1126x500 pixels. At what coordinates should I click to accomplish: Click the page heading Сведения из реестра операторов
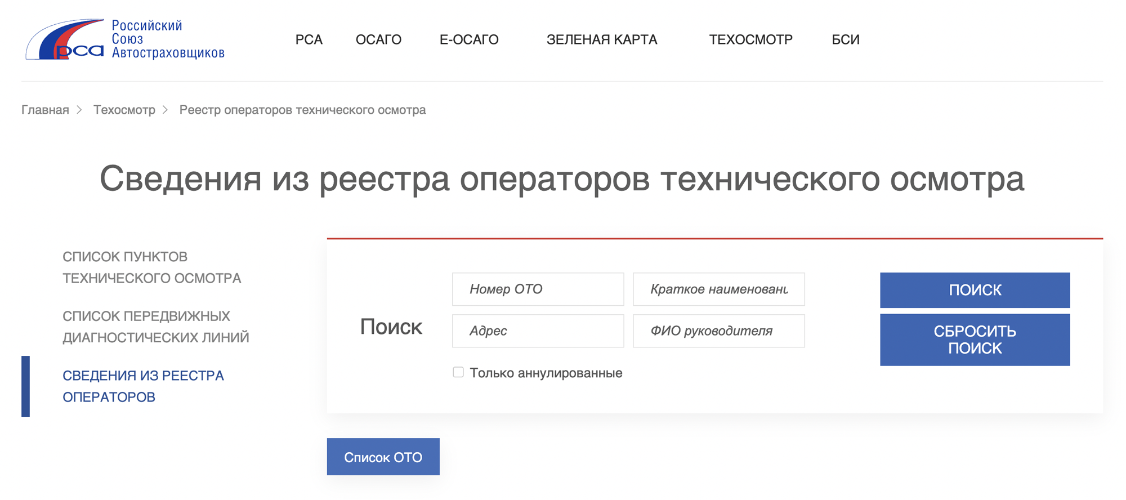[x=562, y=178]
